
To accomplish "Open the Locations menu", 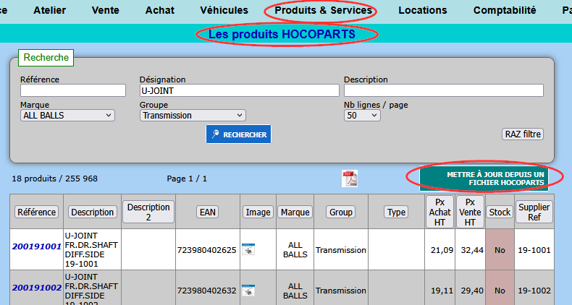I will point(422,10).
